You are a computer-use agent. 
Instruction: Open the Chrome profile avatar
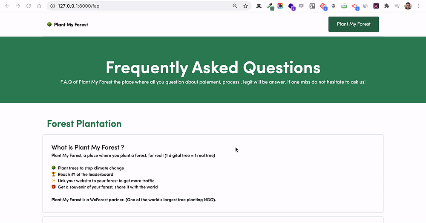coord(408,6)
